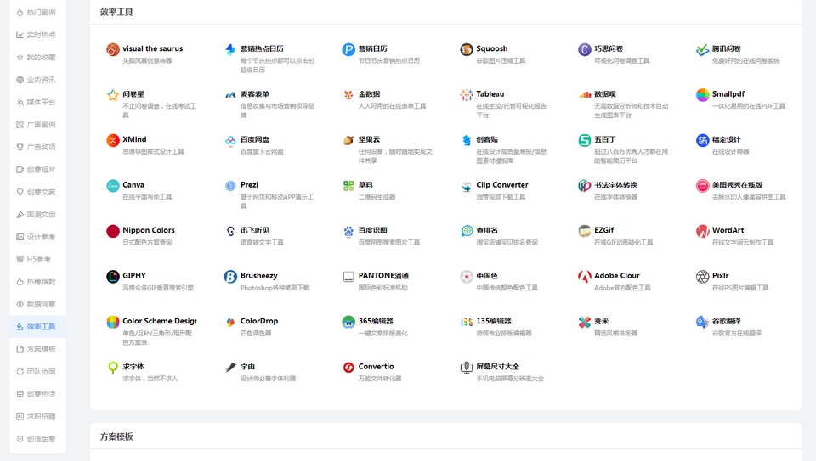Click the GIPHY logo icon
The width and height of the screenshot is (816, 461).
point(113,277)
